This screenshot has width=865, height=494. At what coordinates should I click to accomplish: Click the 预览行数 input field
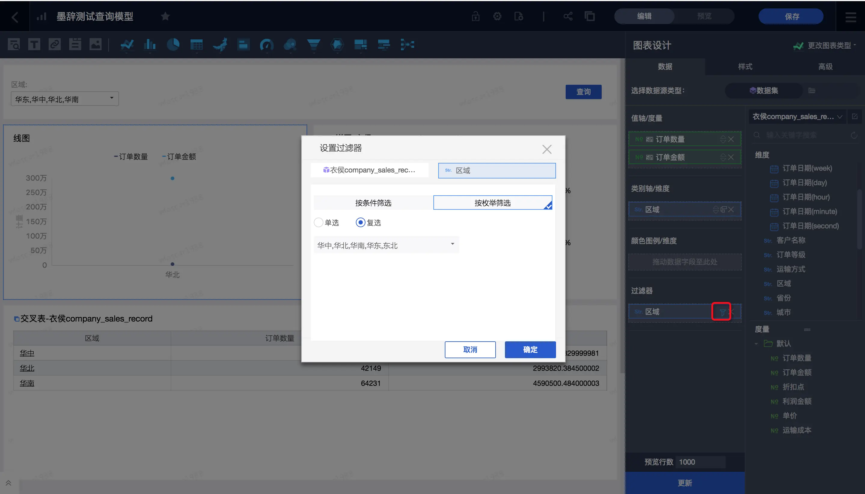click(x=700, y=462)
